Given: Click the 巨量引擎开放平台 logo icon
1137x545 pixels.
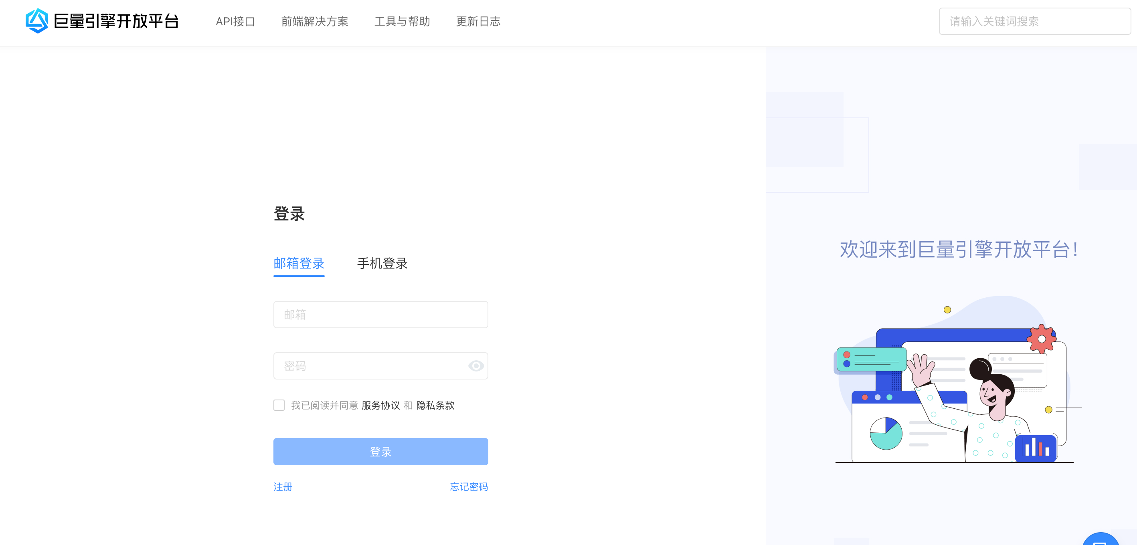Looking at the screenshot, I should point(36,21).
